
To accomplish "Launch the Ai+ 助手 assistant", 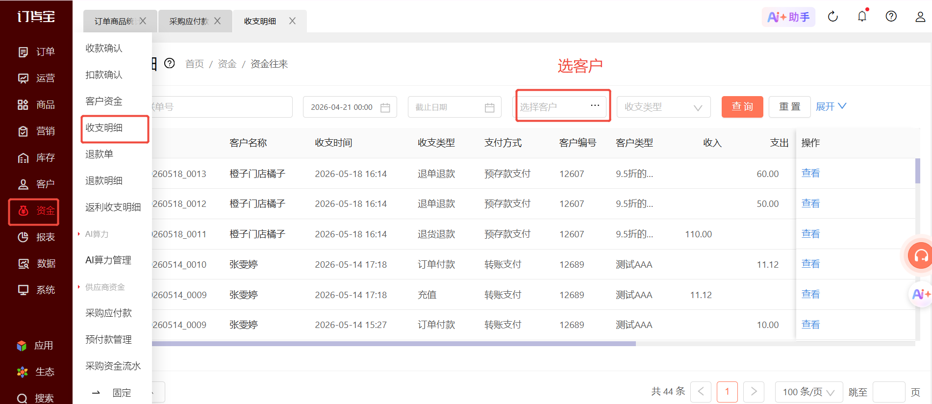I will click(x=788, y=17).
